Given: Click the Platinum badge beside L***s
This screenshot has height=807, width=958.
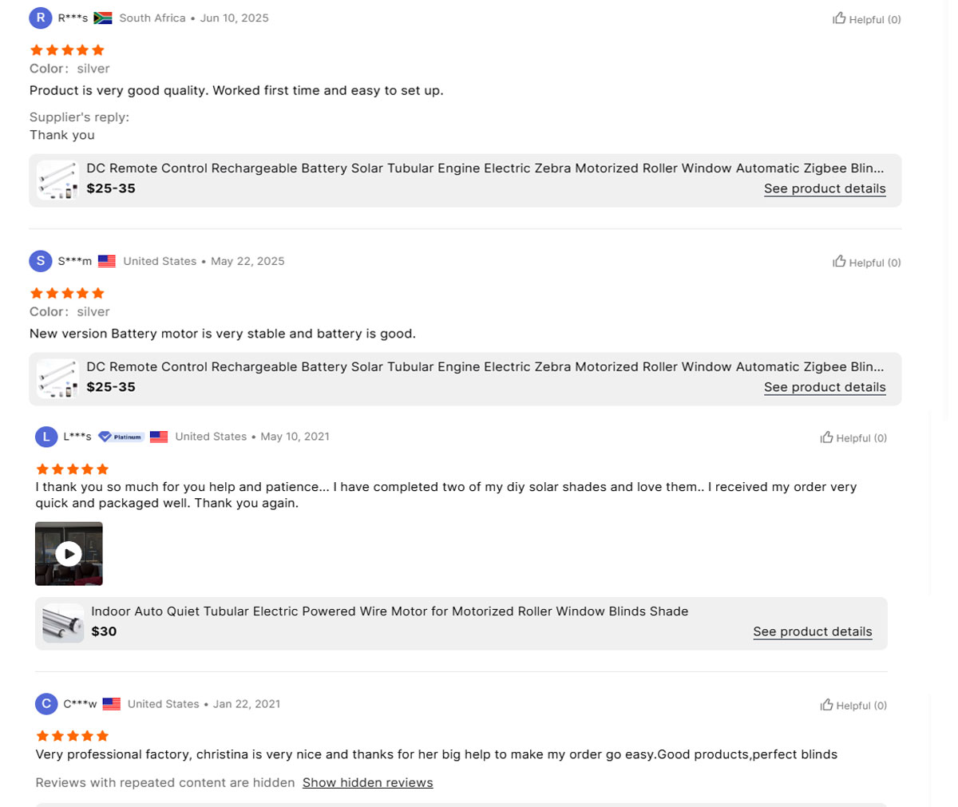Looking at the screenshot, I should pyautogui.click(x=121, y=437).
